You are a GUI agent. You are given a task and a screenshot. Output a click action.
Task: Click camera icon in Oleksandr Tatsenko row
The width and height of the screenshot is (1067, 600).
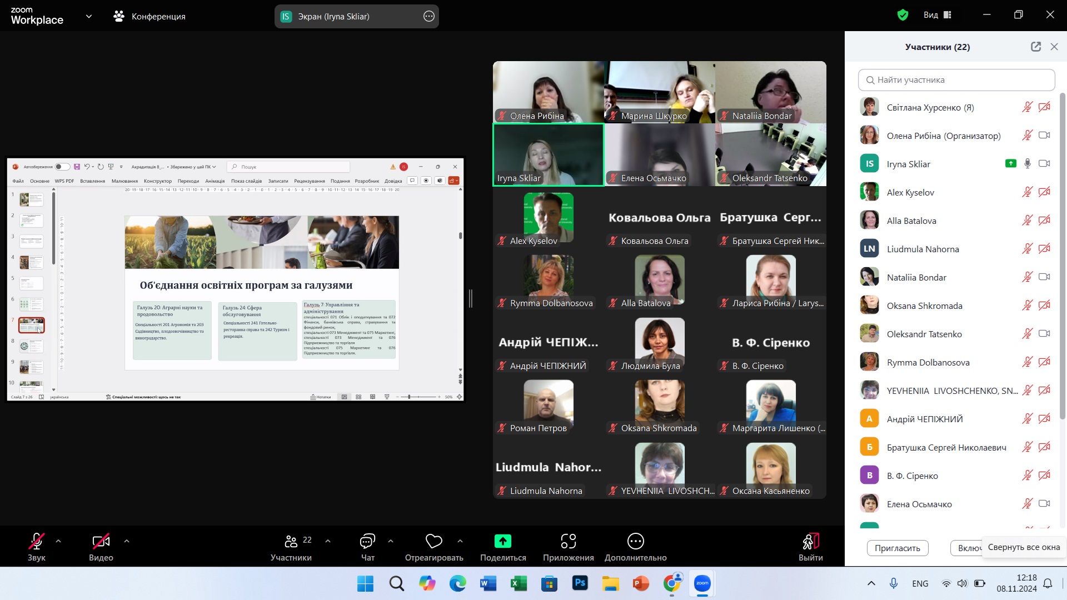coord(1045,333)
